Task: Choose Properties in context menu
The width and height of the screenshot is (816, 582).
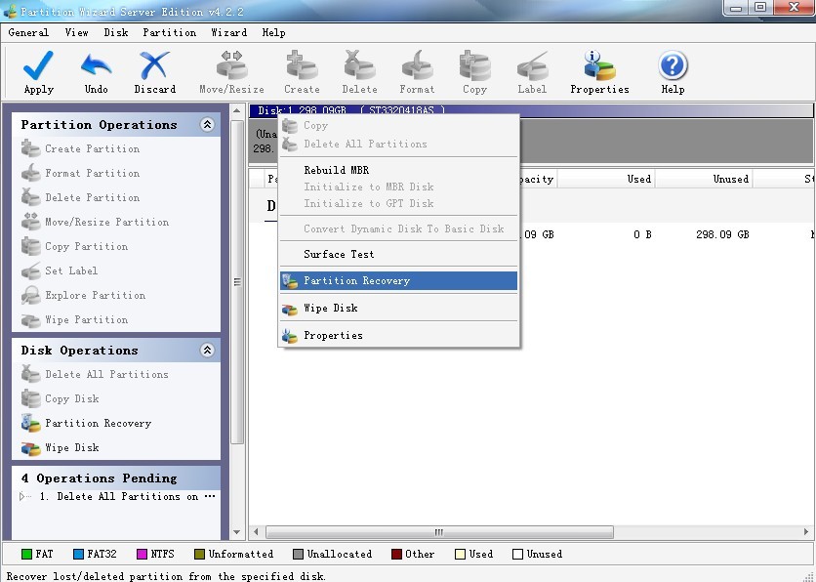Action: [x=398, y=335]
